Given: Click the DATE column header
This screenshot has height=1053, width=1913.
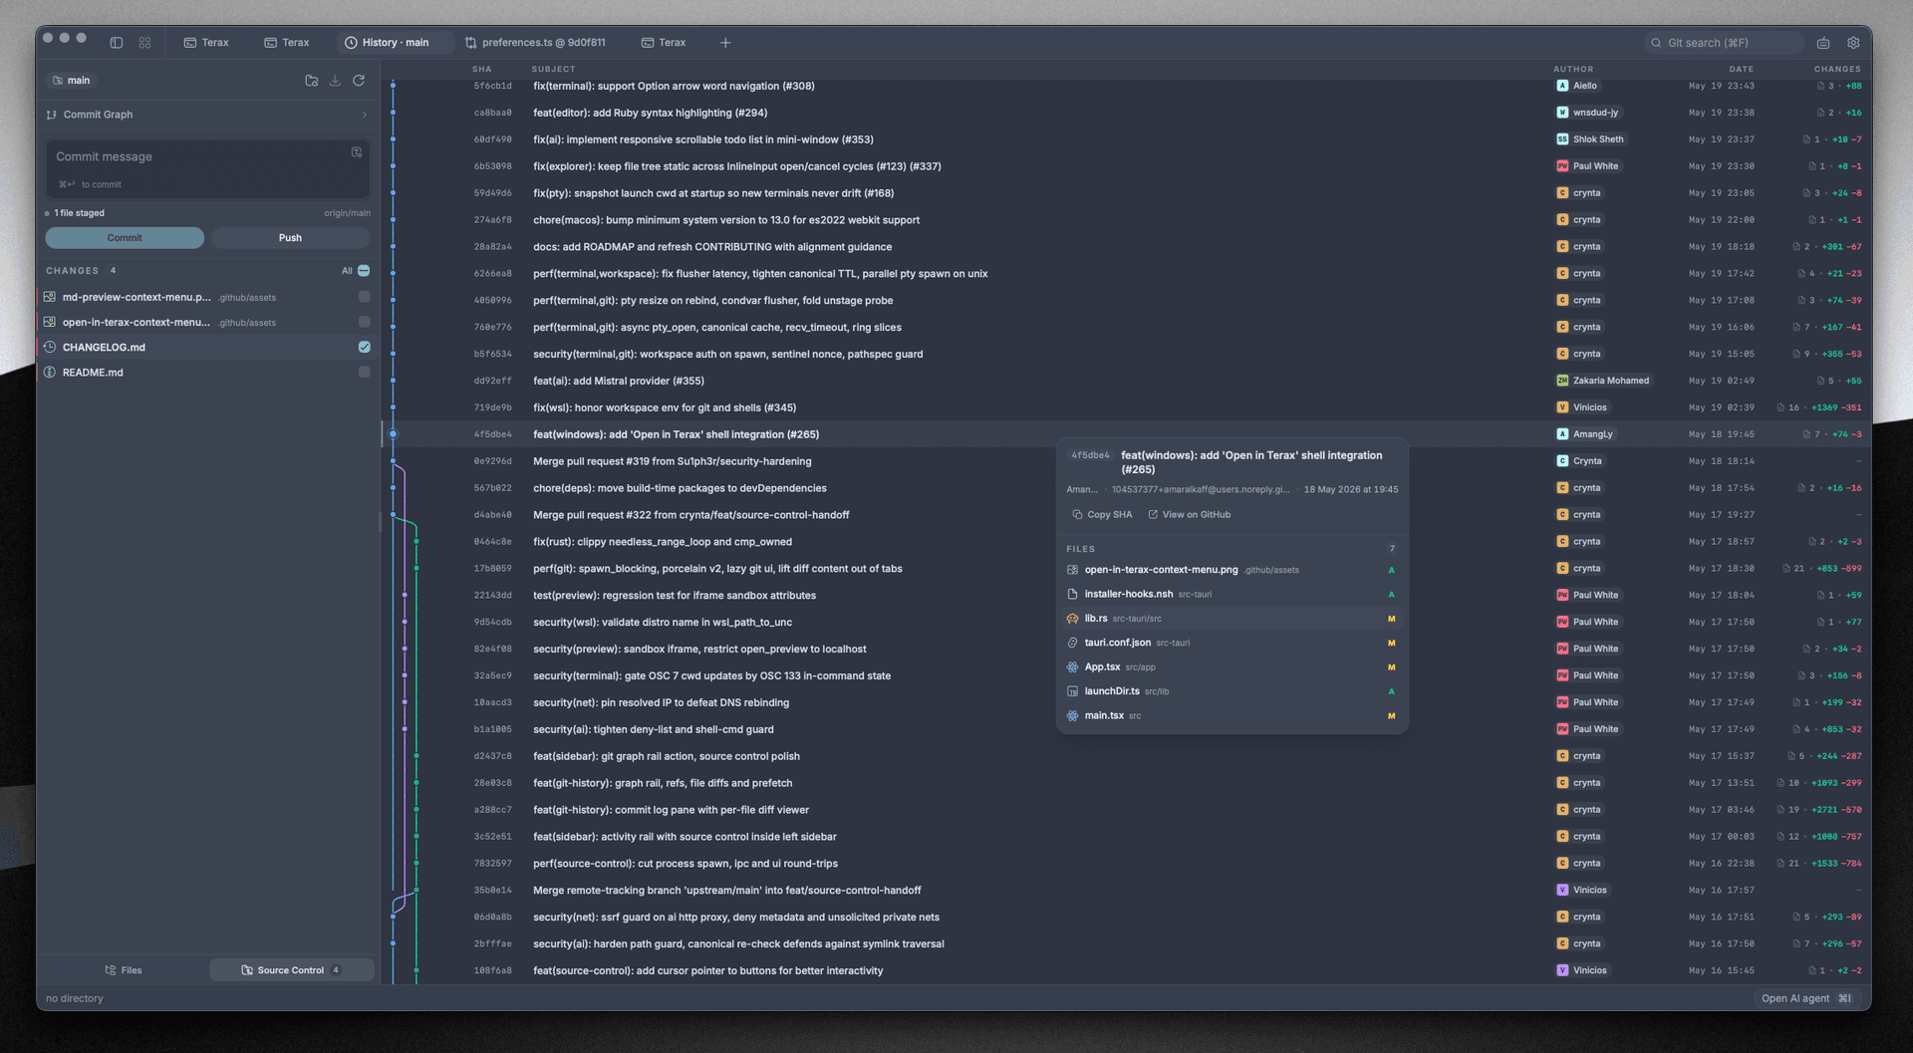Looking at the screenshot, I should point(1742,69).
